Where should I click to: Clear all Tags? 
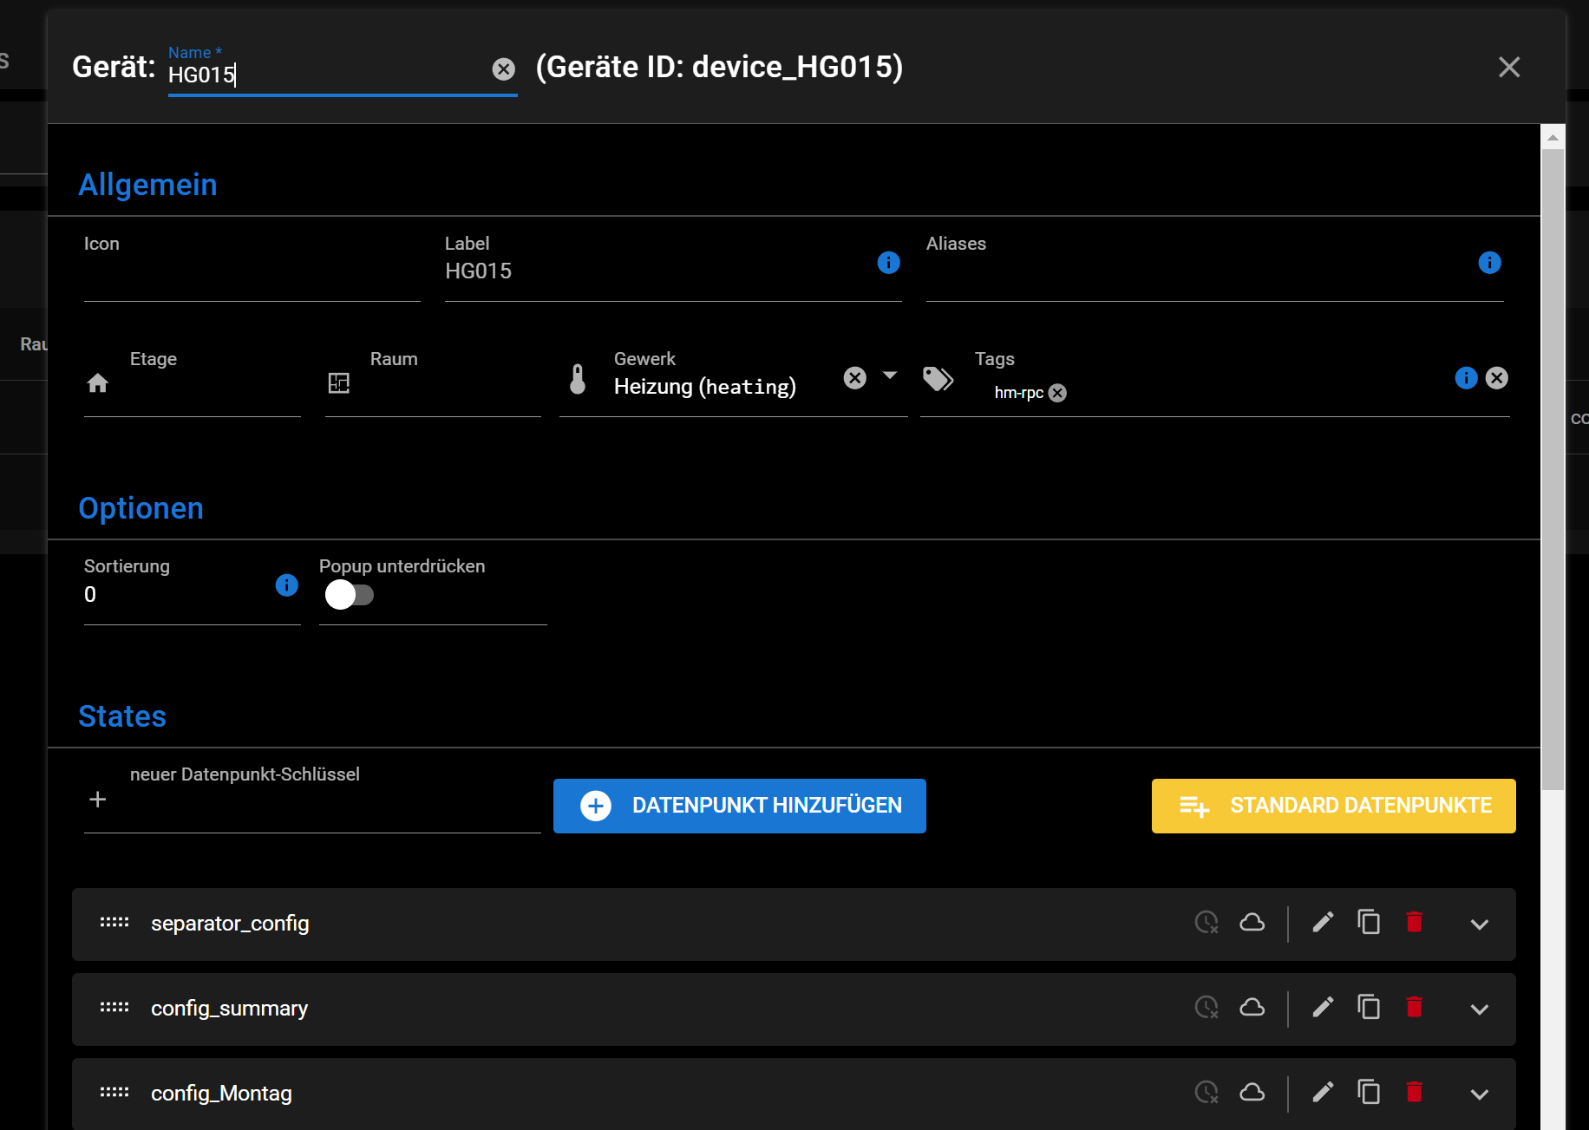[x=1497, y=378]
